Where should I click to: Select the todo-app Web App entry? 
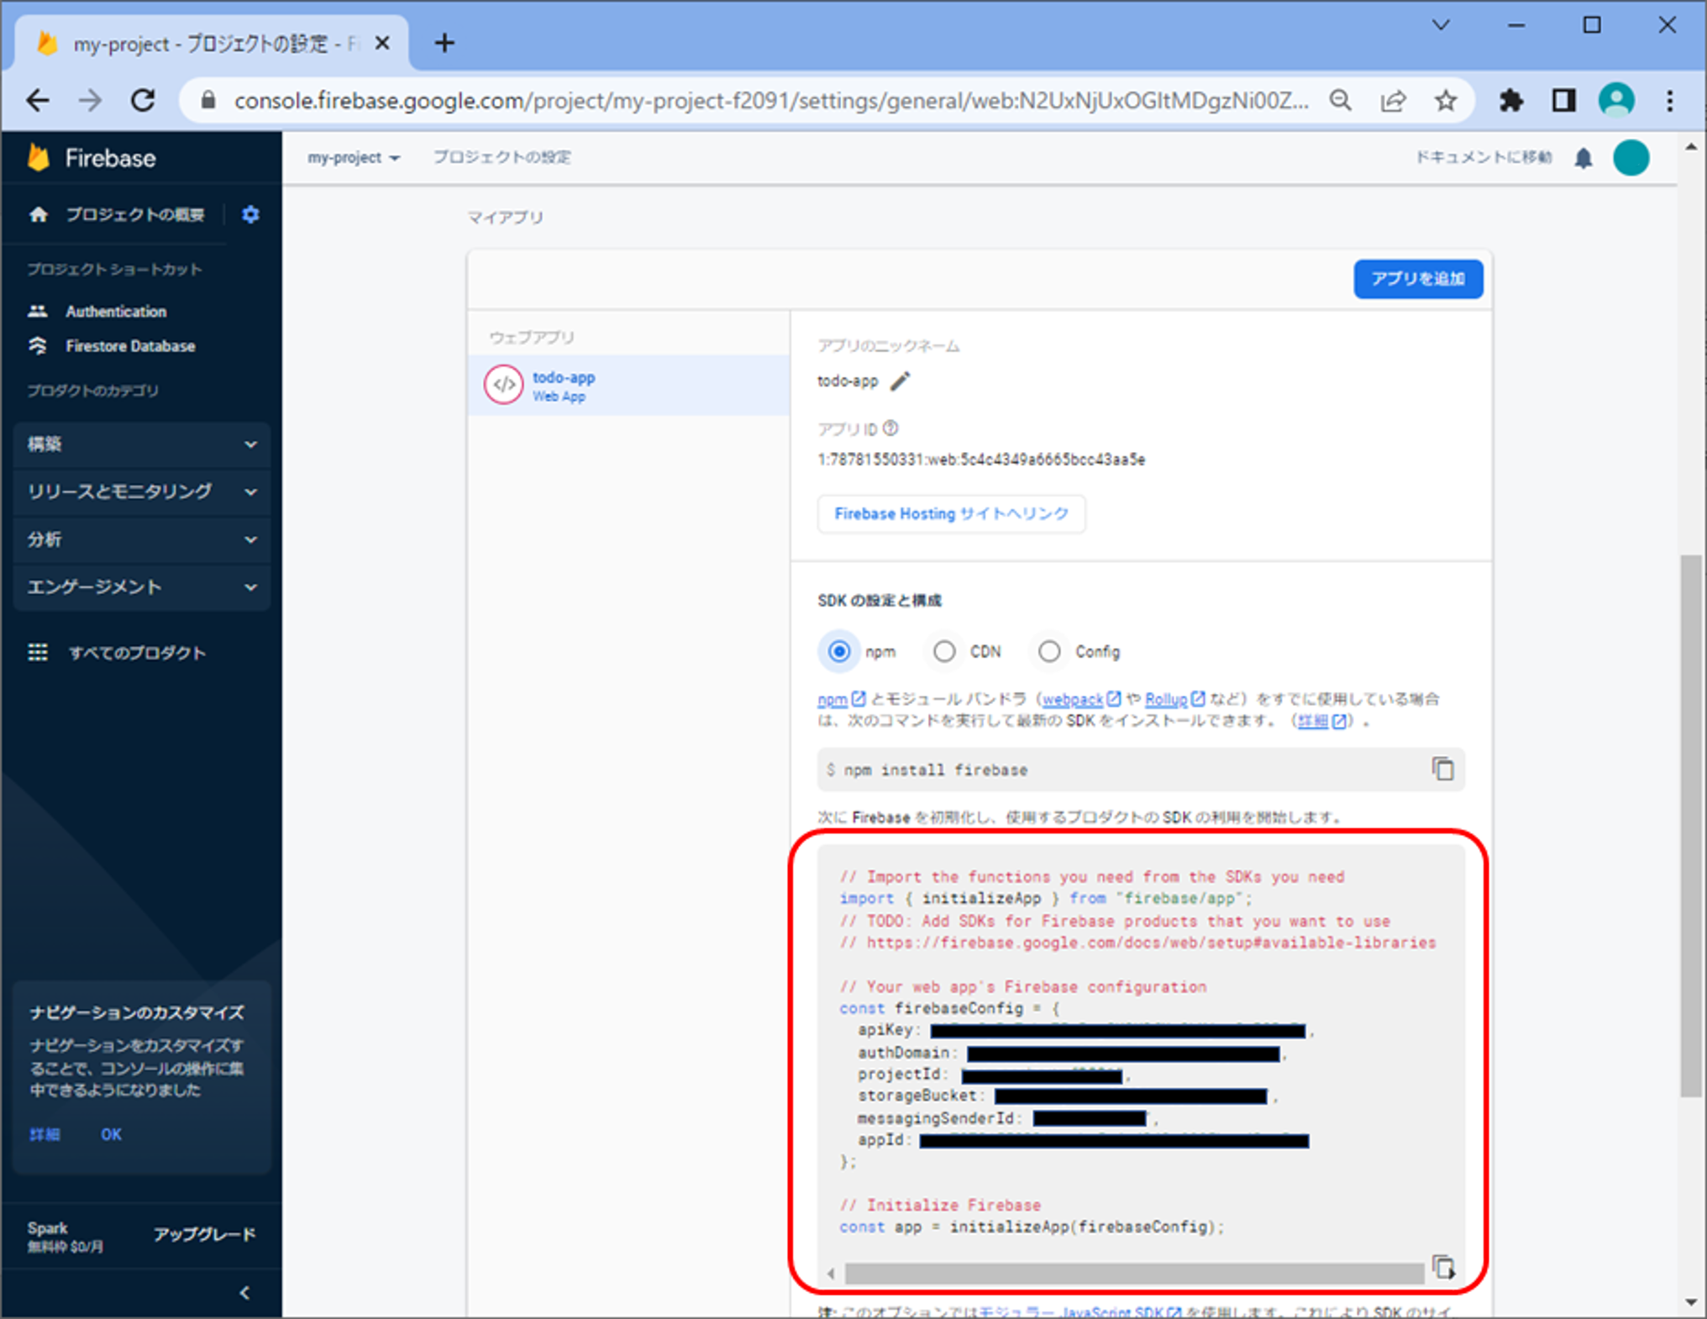(x=628, y=385)
